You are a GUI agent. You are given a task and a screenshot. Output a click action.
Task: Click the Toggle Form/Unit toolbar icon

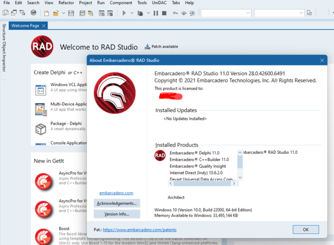23,13
